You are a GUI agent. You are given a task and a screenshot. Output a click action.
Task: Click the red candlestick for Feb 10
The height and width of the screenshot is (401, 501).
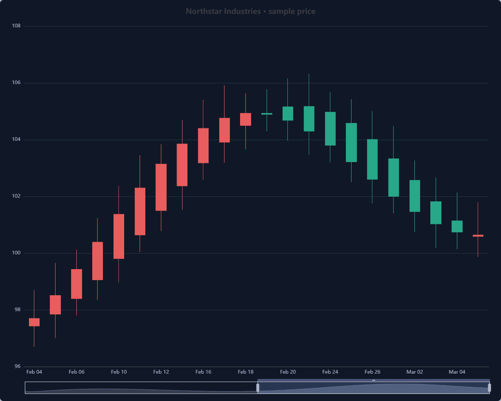[x=119, y=236]
